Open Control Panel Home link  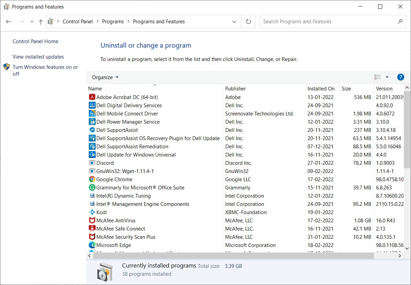[x=35, y=41]
